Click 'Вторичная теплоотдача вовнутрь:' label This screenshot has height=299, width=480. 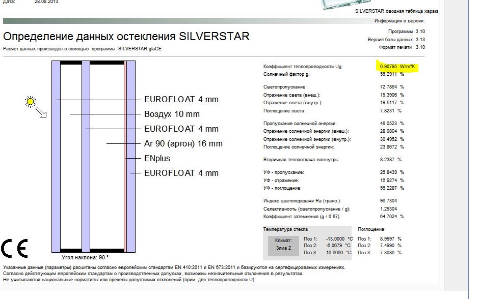301,160
